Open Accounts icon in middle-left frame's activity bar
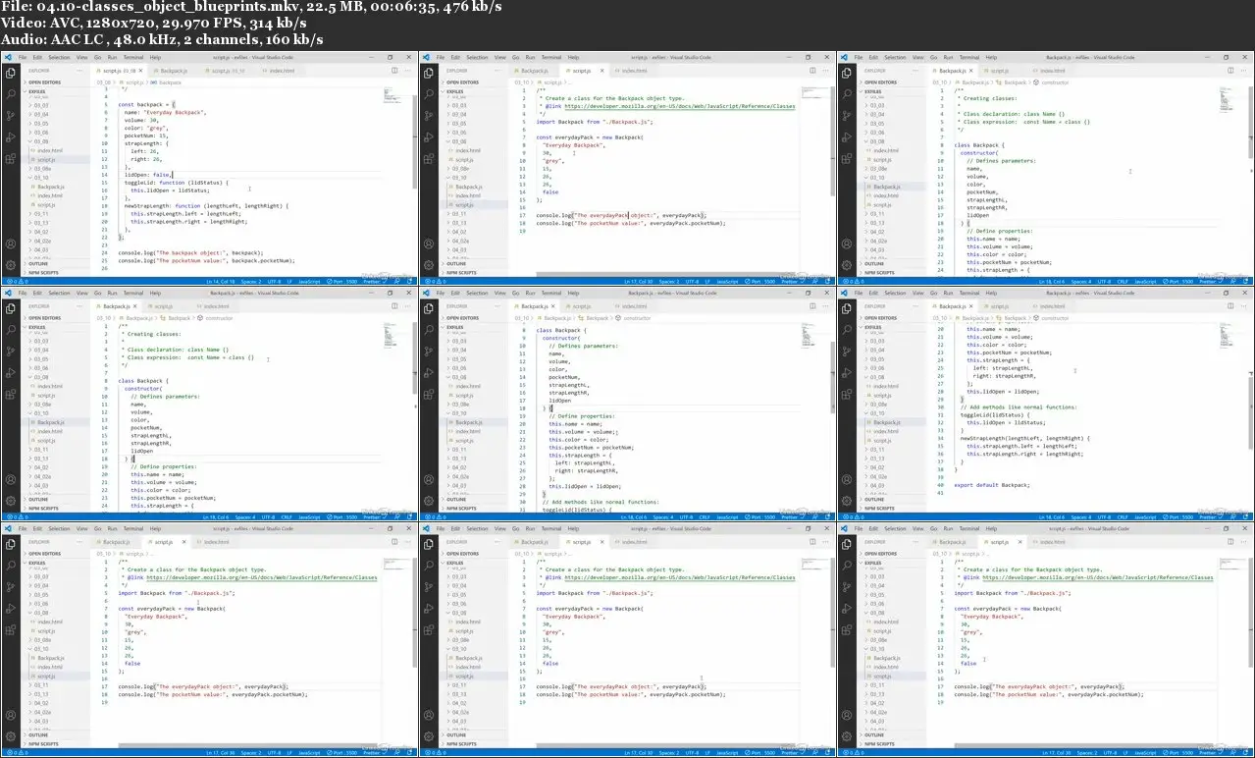Screen dimensions: 1255x758 point(11,480)
